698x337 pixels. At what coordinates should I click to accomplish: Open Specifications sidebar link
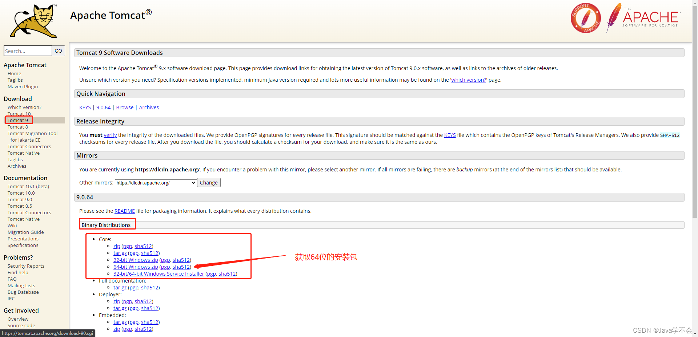click(x=23, y=245)
